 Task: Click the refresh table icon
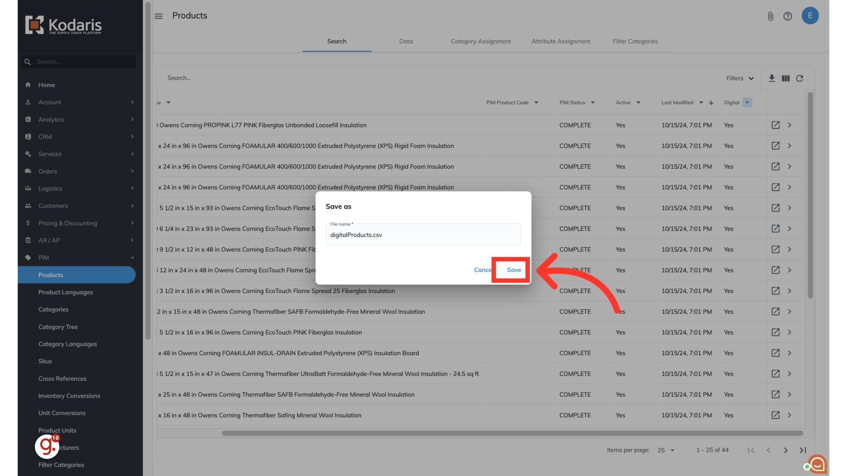click(x=799, y=78)
